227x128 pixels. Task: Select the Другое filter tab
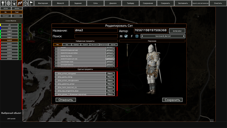pyautogui.click(x=113, y=45)
